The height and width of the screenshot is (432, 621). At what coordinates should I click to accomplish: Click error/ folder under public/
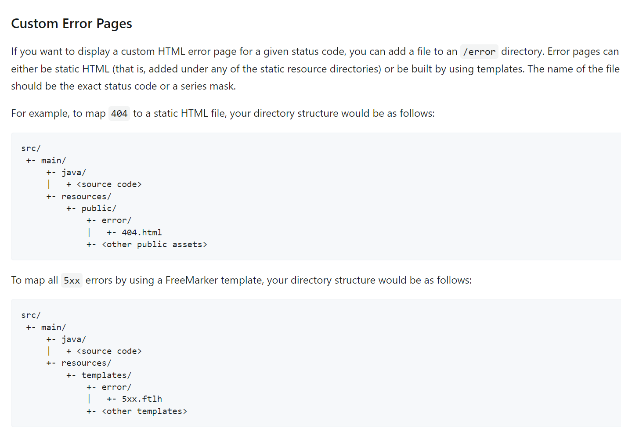116,220
